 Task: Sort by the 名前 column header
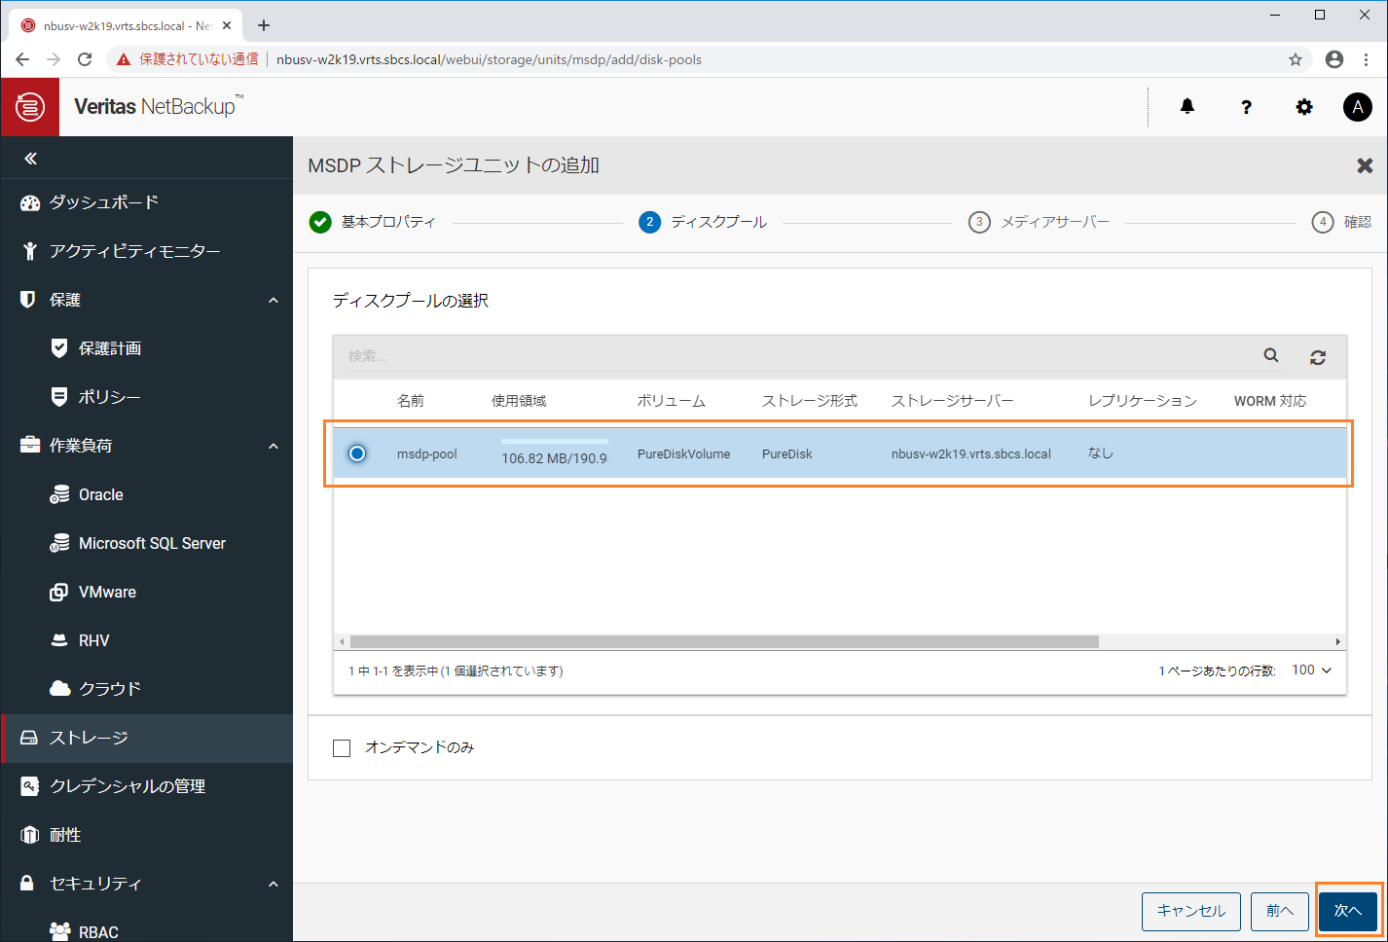(x=411, y=401)
